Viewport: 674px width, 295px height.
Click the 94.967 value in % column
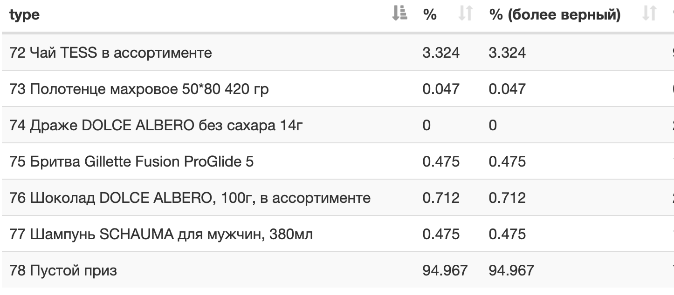pos(445,270)
